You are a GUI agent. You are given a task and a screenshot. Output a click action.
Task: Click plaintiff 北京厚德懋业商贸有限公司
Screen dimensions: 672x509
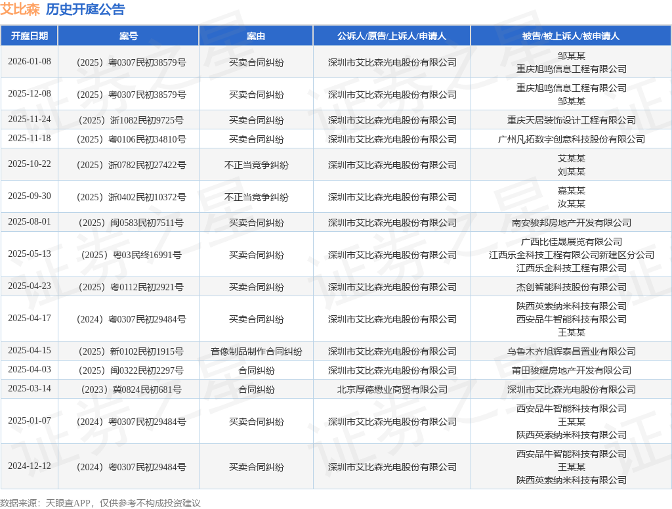[392, 389]
